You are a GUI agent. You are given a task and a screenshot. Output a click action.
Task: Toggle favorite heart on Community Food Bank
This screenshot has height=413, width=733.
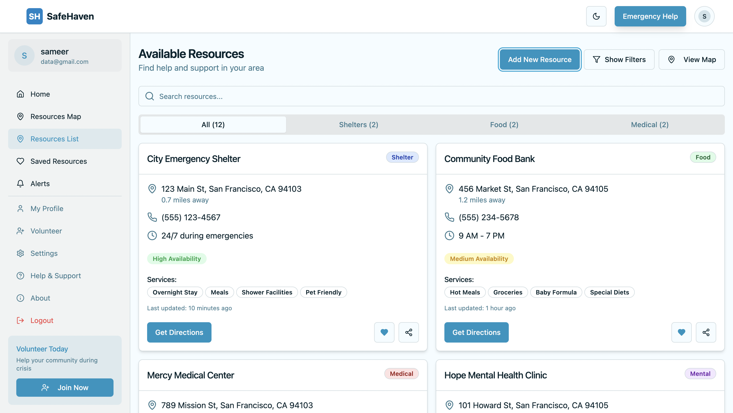point(681,332)
